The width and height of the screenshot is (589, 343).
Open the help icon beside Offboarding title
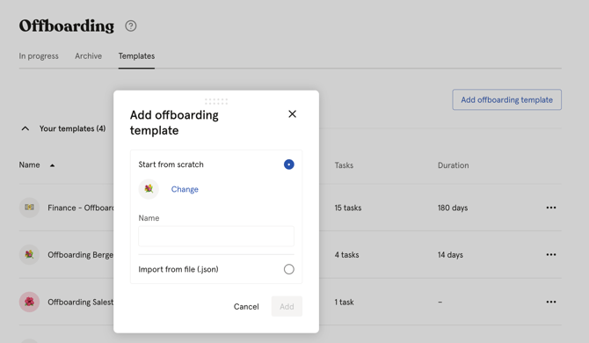pos(131,26)
